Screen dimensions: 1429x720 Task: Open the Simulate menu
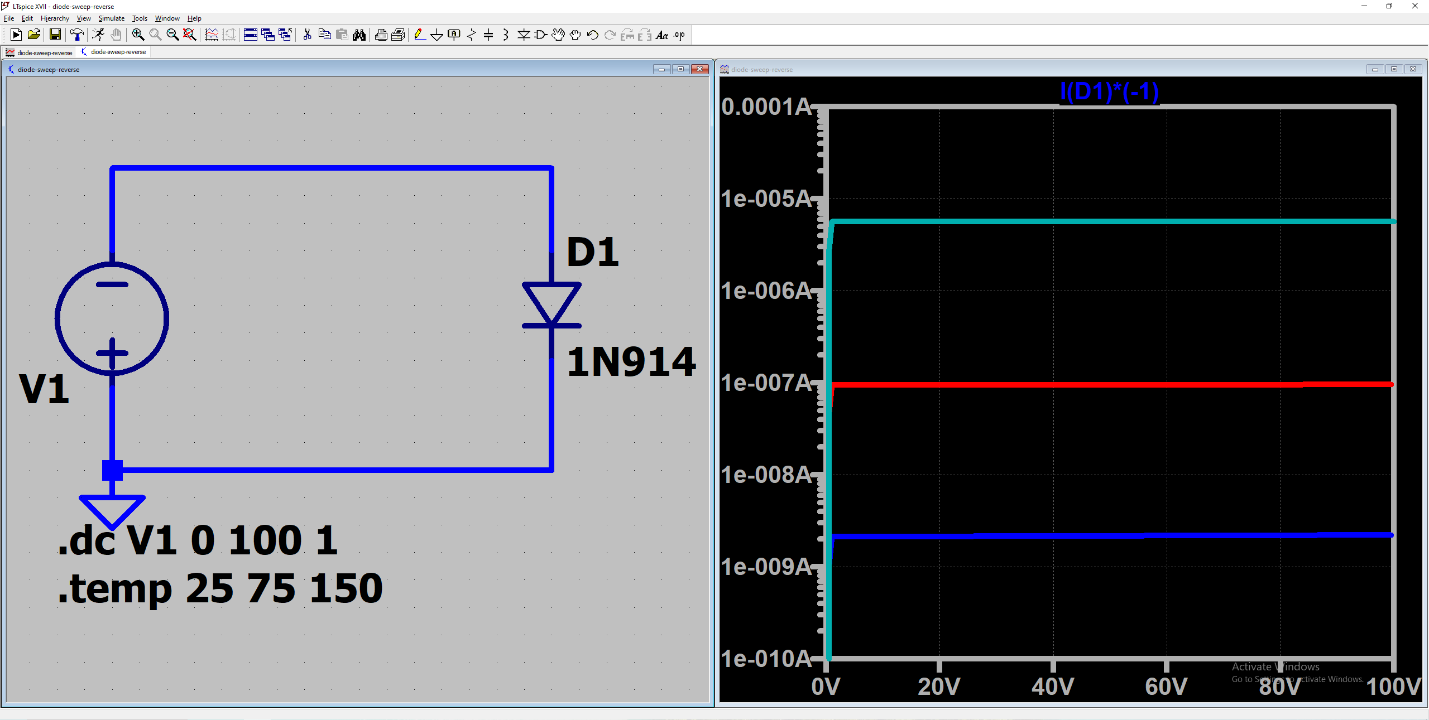(x=111, y=18)
